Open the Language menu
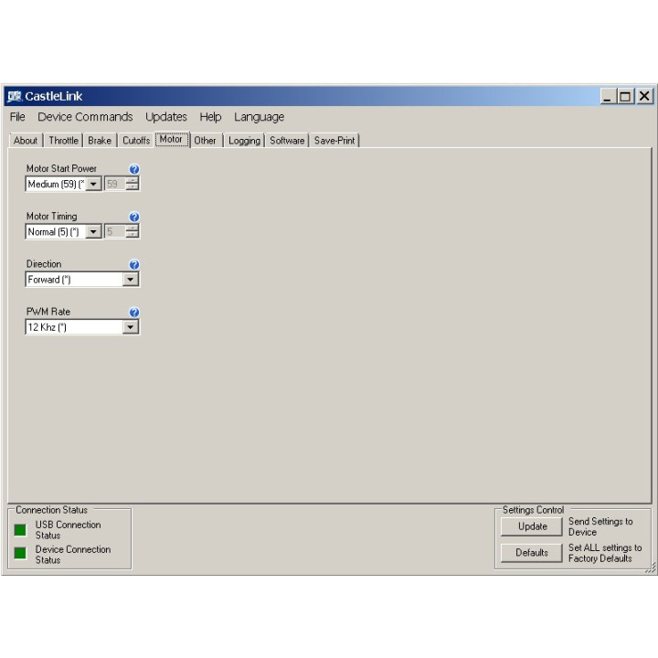Image resolution: width=658 pixels, height=658 pixels. 259,117
